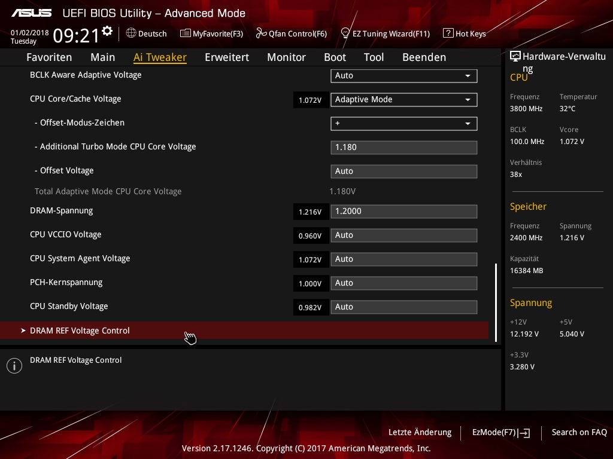The width and height of the screenshot is (613, 459).
Task: Select Offset-Modus-Zeichen label
Action: tap(80, 123)
